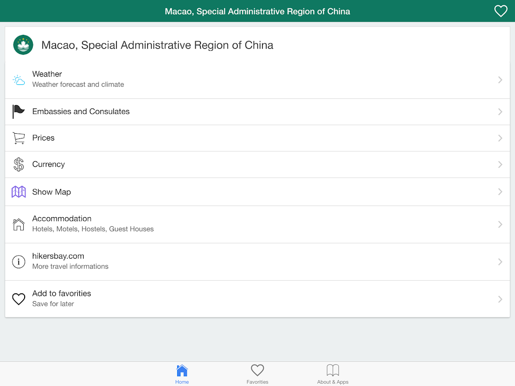
Task: Tap the shopping cart Prices icon
Action: 19,138
